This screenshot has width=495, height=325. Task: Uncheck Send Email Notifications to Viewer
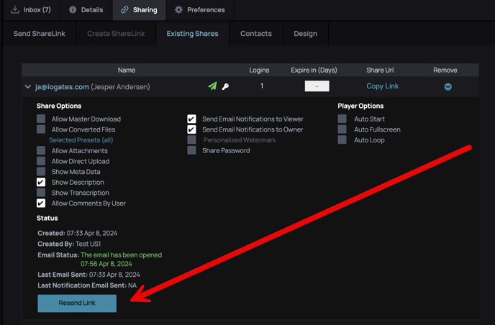click(x=191, y=119)
